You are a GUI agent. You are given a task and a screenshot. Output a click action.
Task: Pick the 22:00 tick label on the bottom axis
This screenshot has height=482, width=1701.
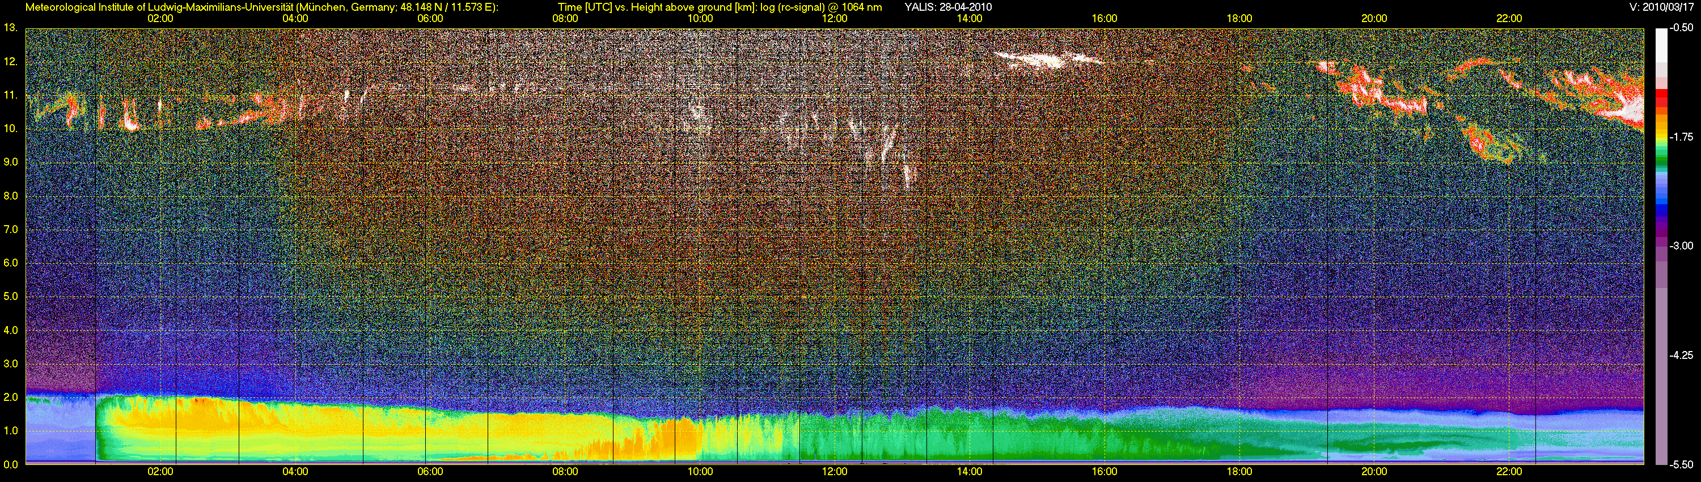pos(1509,472)
